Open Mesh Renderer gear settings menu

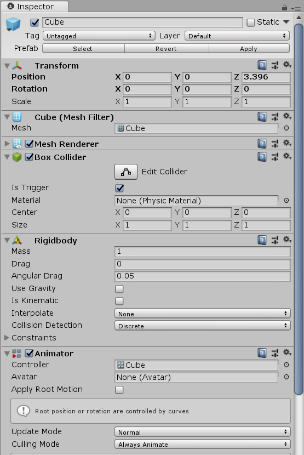pyautogui.click(x=287, y=143)
